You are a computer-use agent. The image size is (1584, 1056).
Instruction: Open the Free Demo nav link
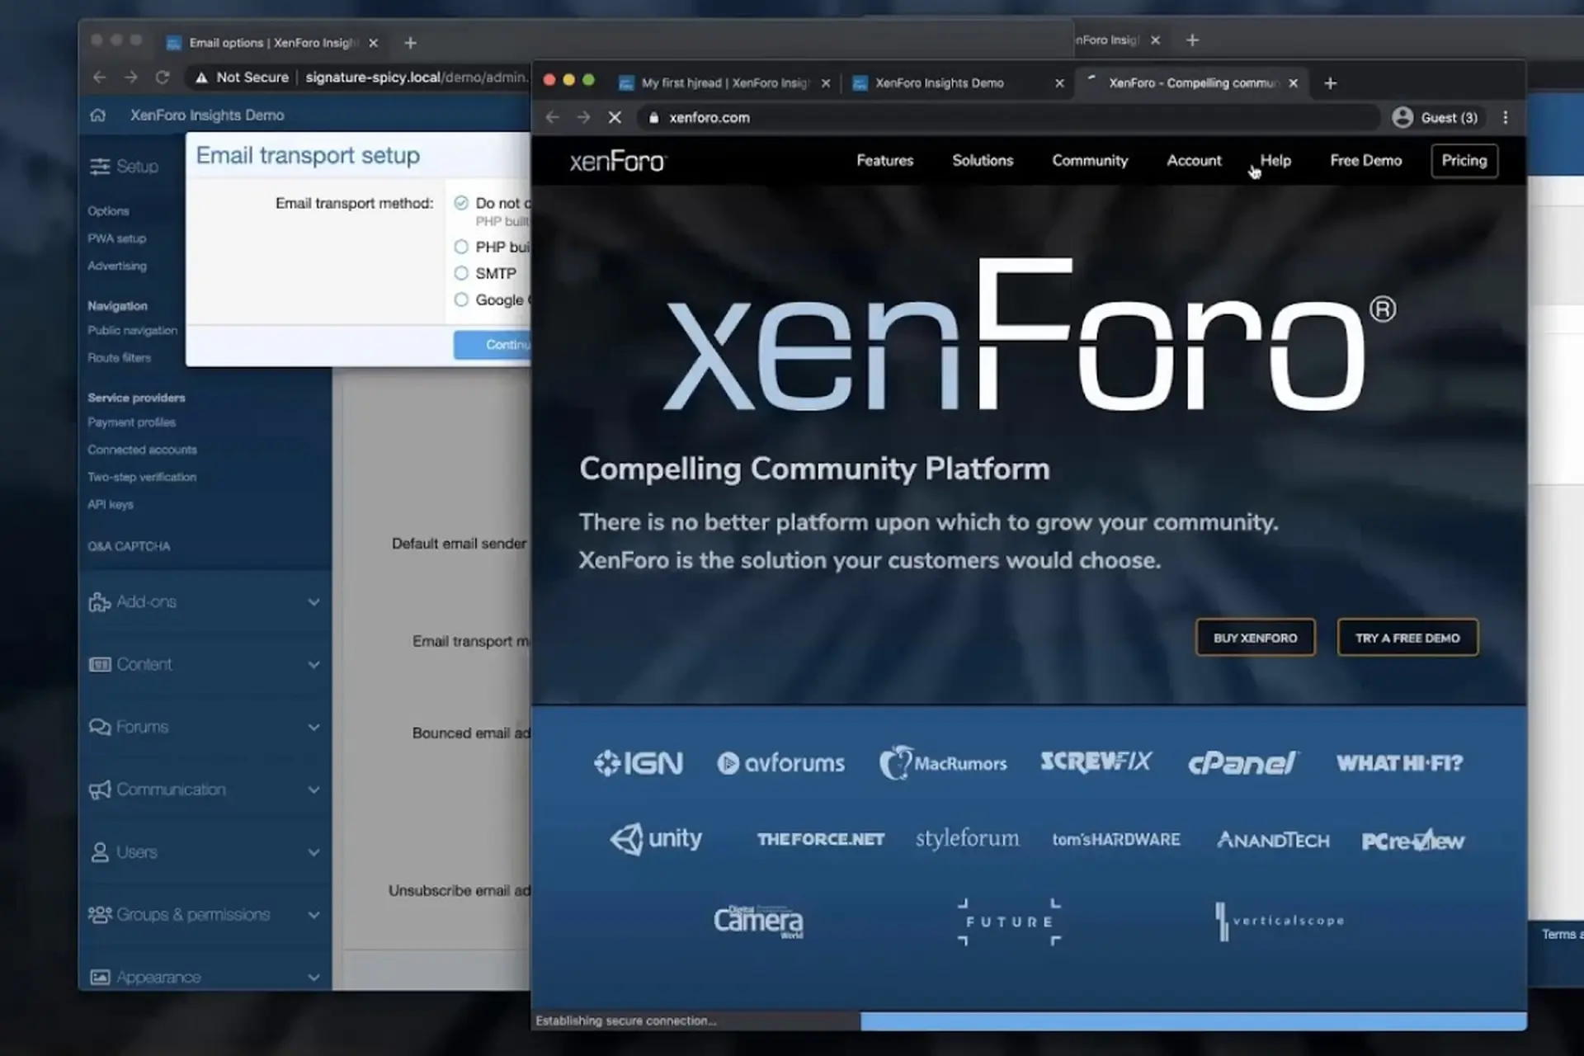[1365, 161]
